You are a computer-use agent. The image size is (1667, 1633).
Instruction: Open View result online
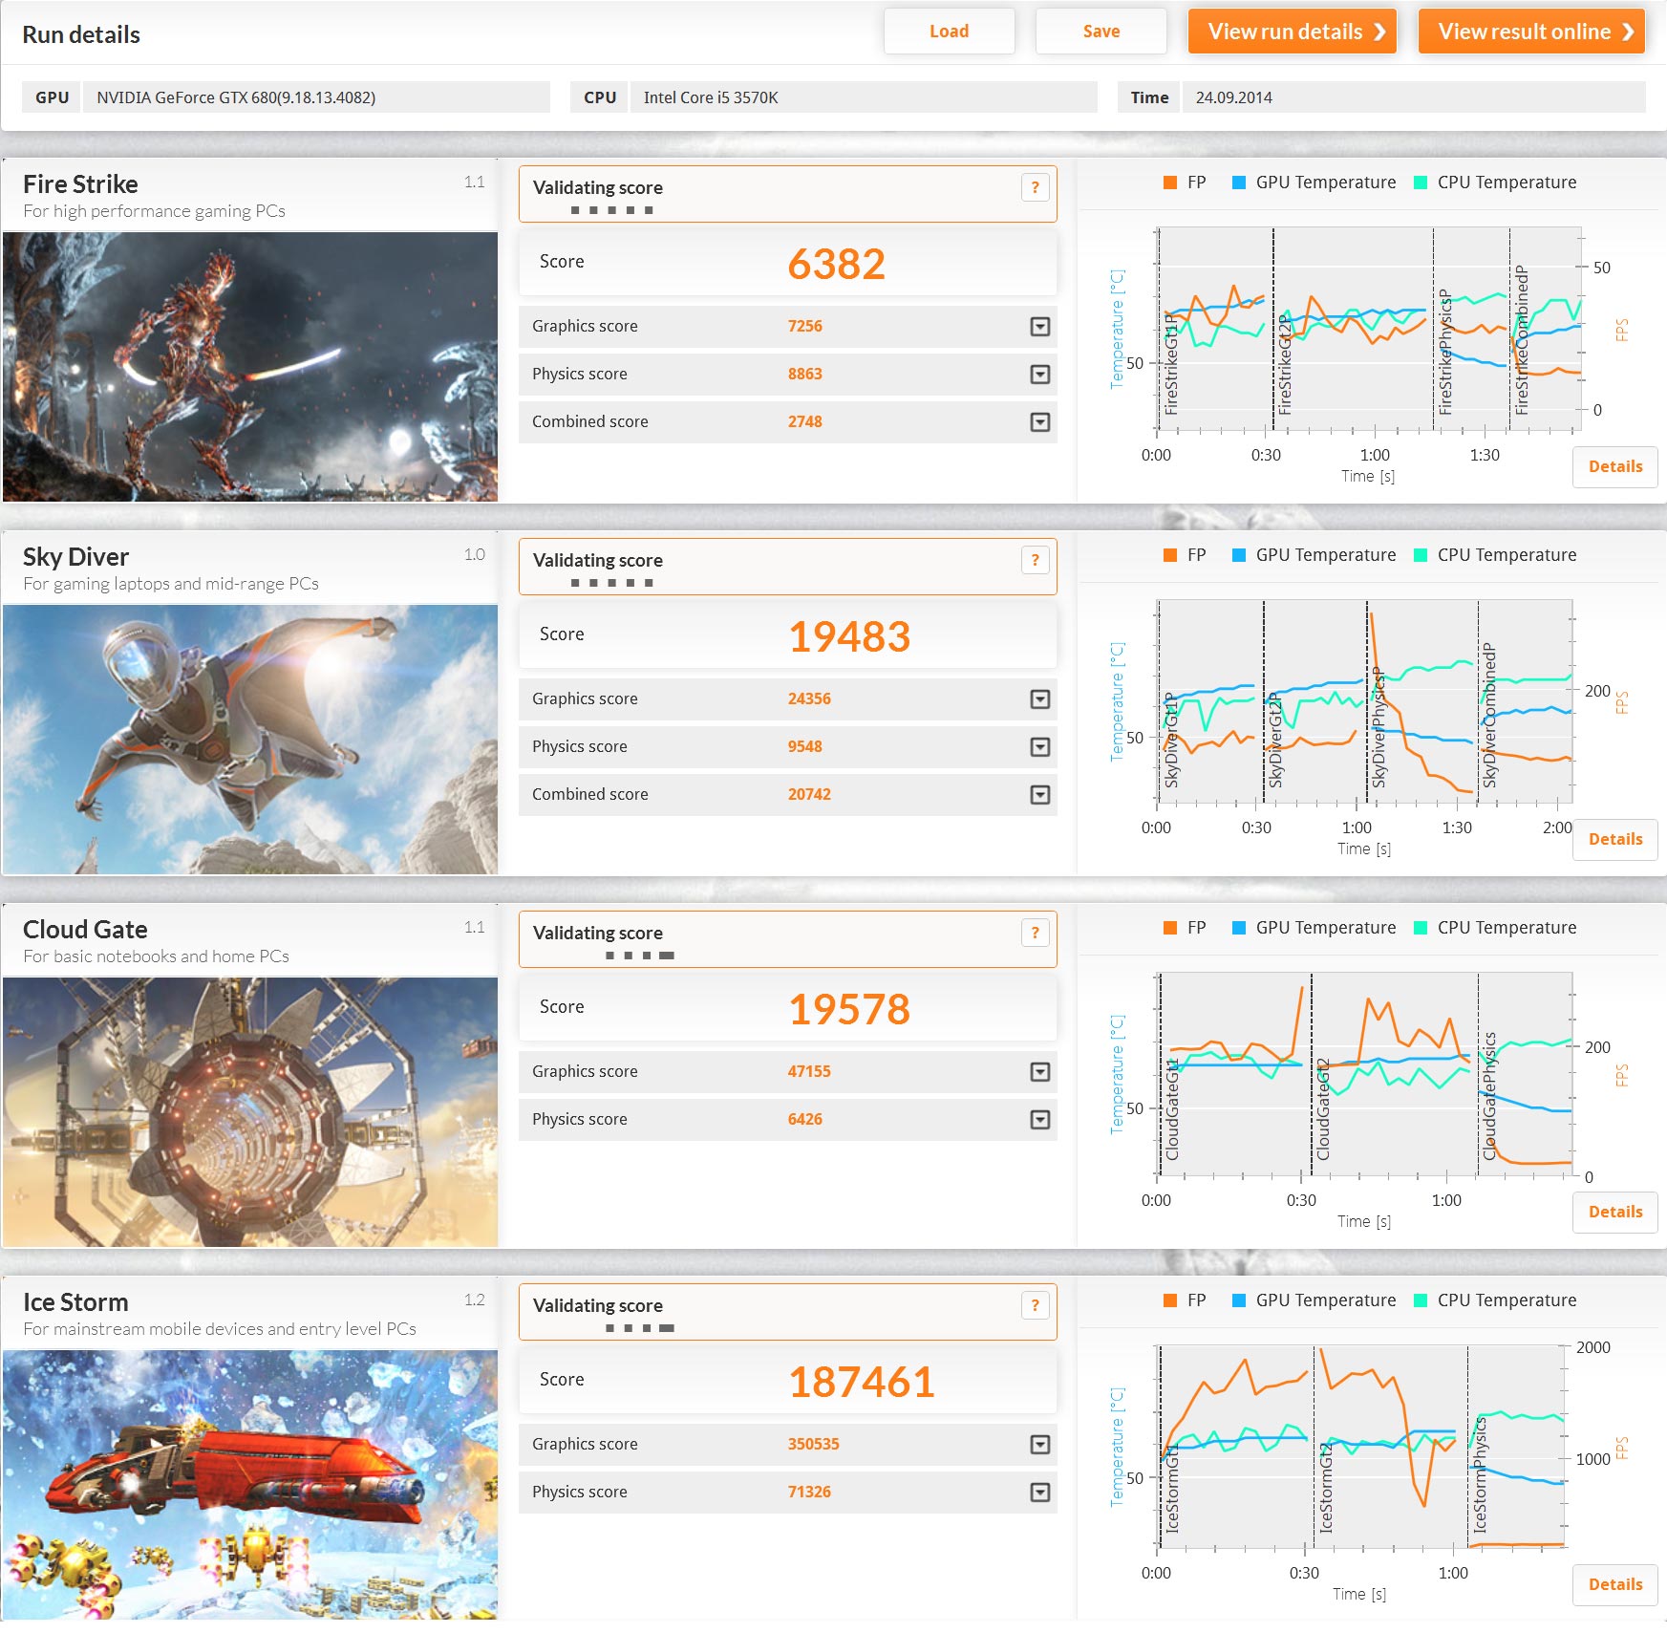click(1530, 32)
